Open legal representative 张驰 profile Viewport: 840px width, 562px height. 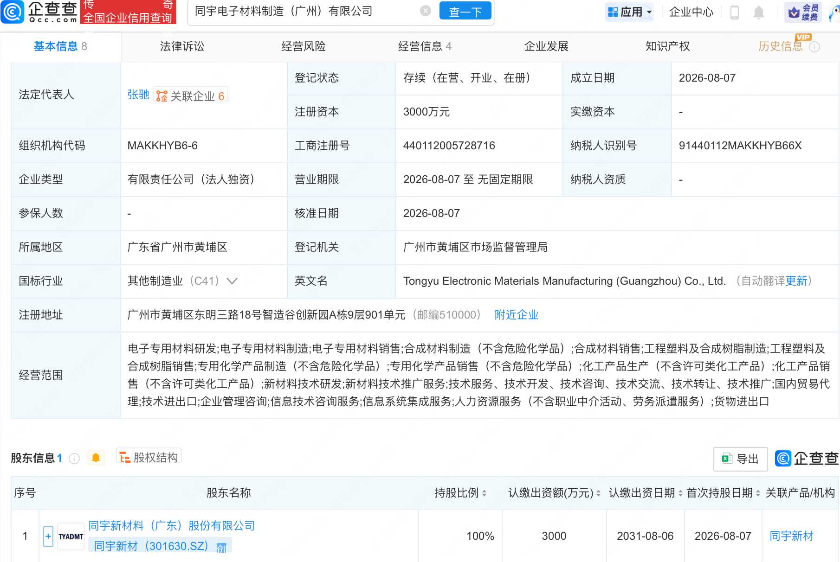tap(138, 95)
